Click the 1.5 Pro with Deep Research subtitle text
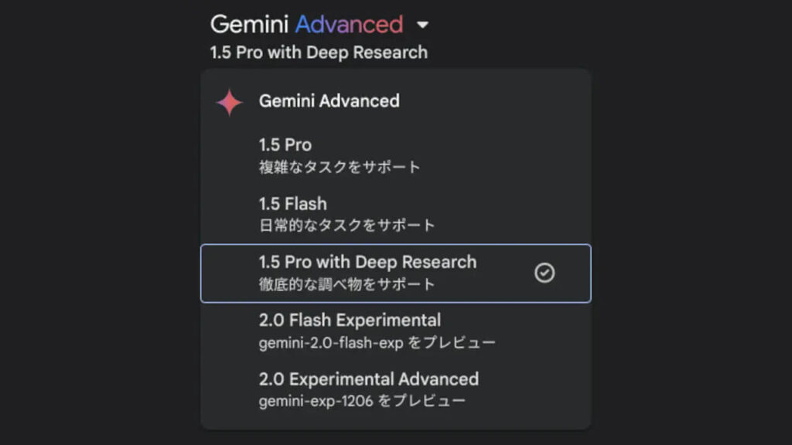 click(x=319, y=53)
